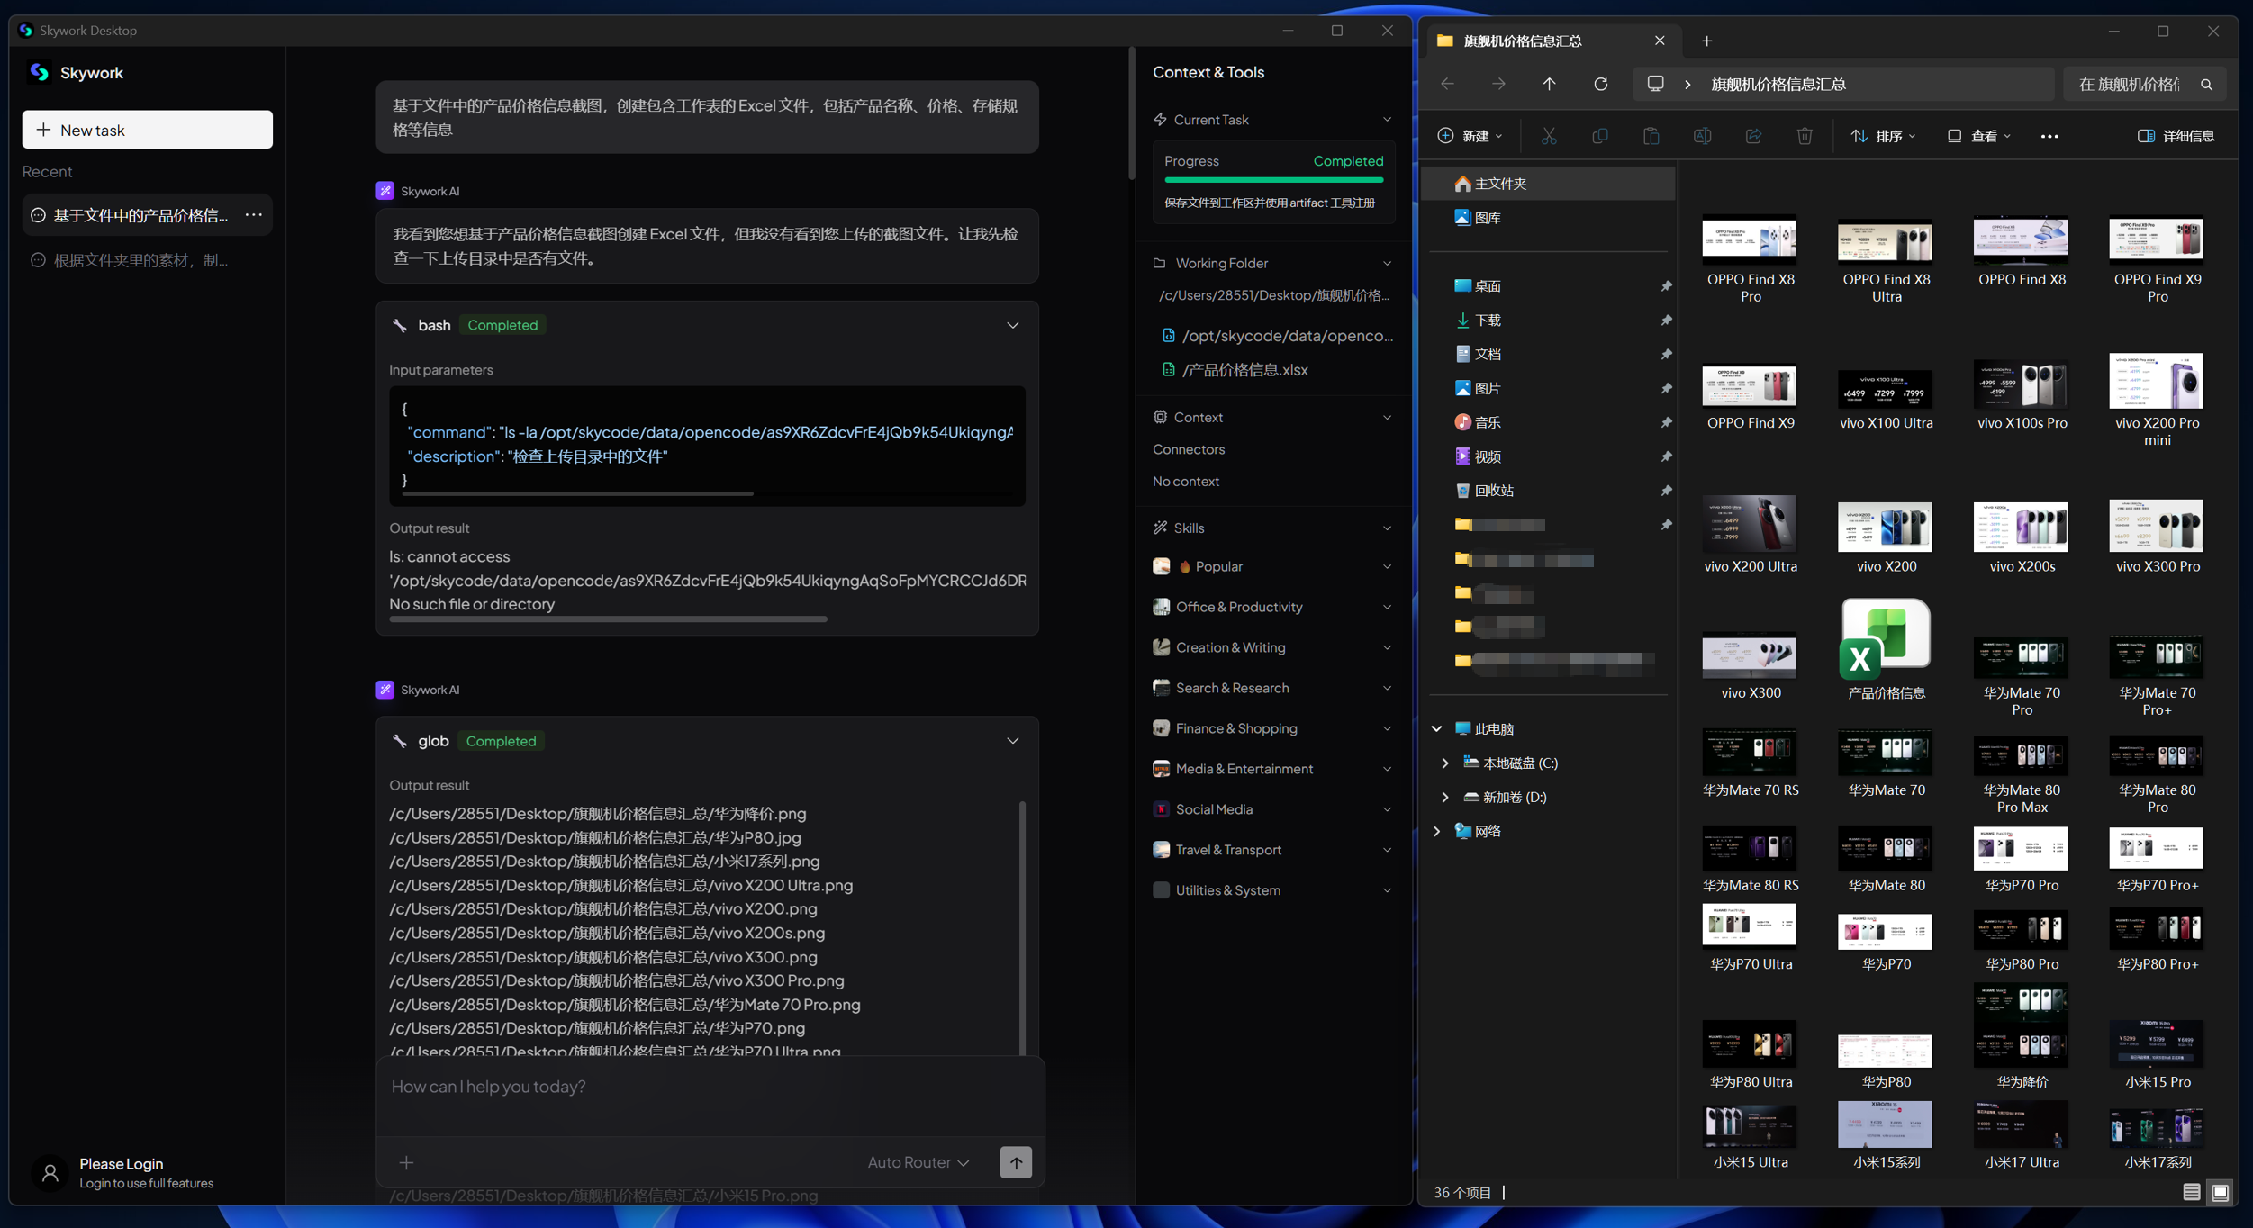Open the 产品价格信息.xlsx file link
The height and width of the screenshot is (1228, 2253).
pyautogui.click(x=1244, y=370)
